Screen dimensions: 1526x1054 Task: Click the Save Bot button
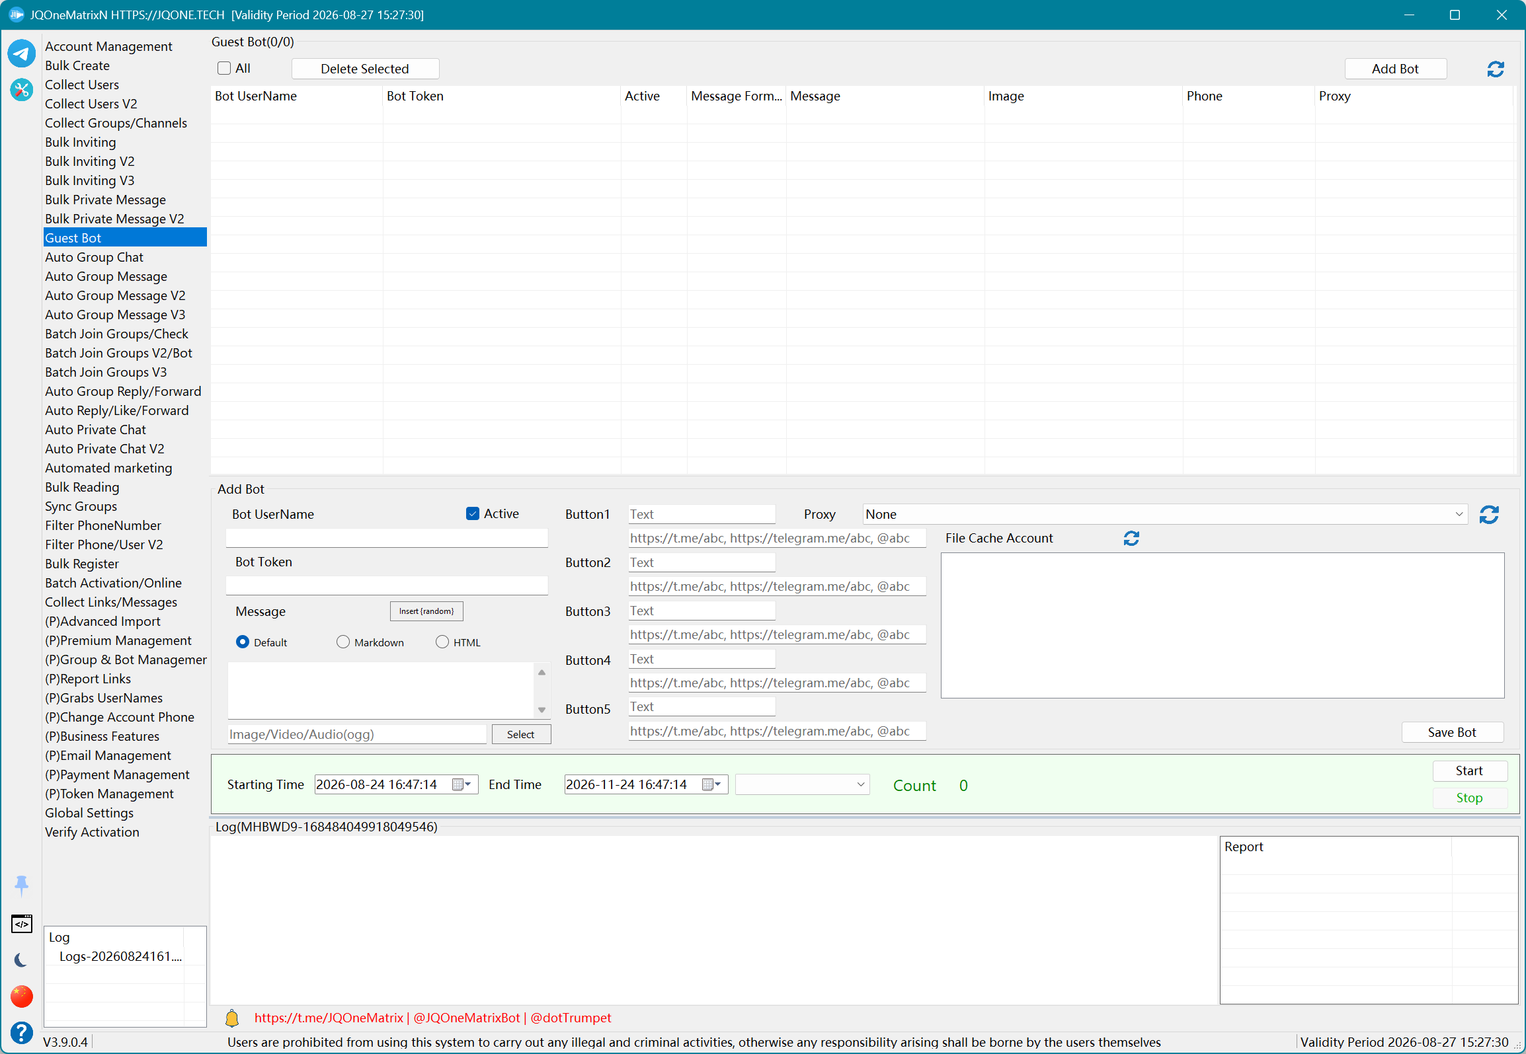pos(1452,732)
